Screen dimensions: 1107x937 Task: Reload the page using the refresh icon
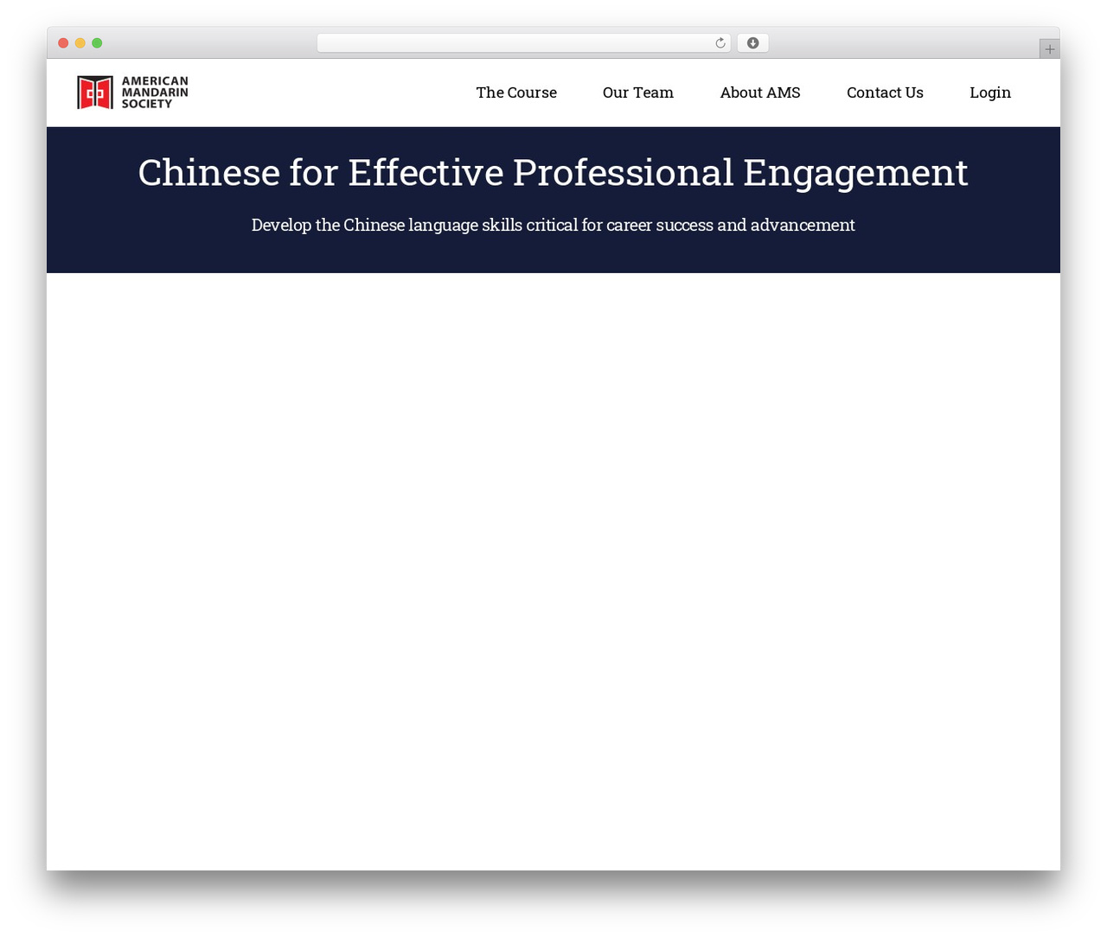click(720, 43)
